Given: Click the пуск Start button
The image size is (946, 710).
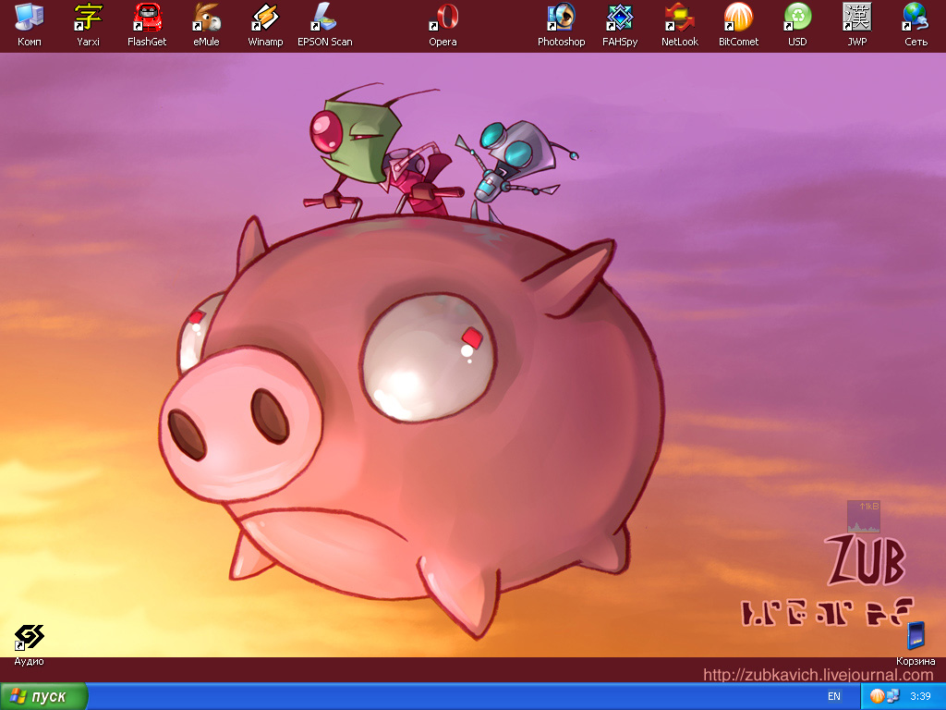Looking at the screenshot, I should 43,696.
